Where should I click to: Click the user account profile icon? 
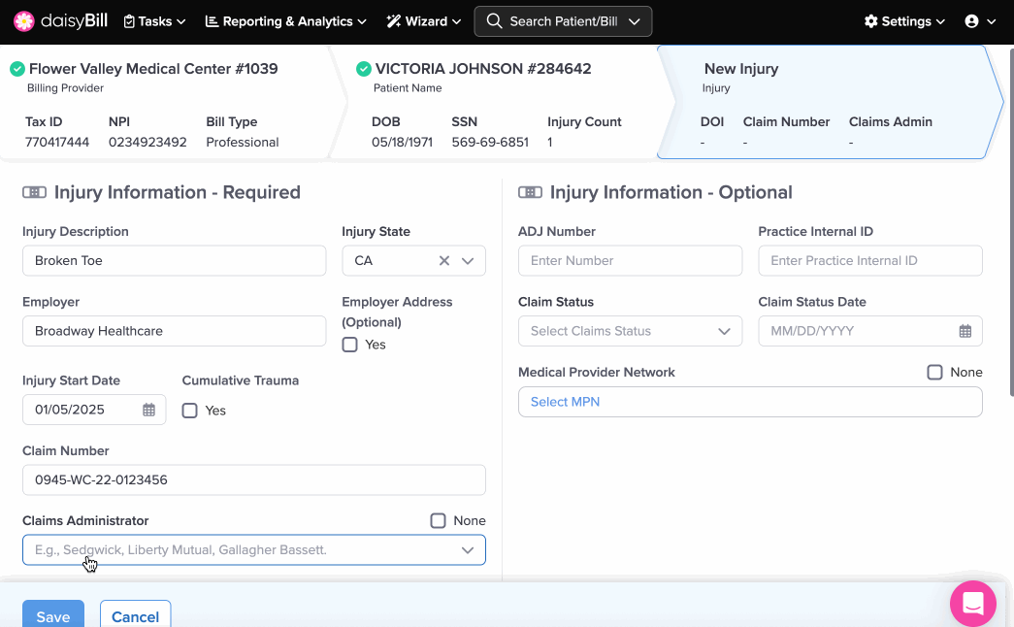pos(972,21)
